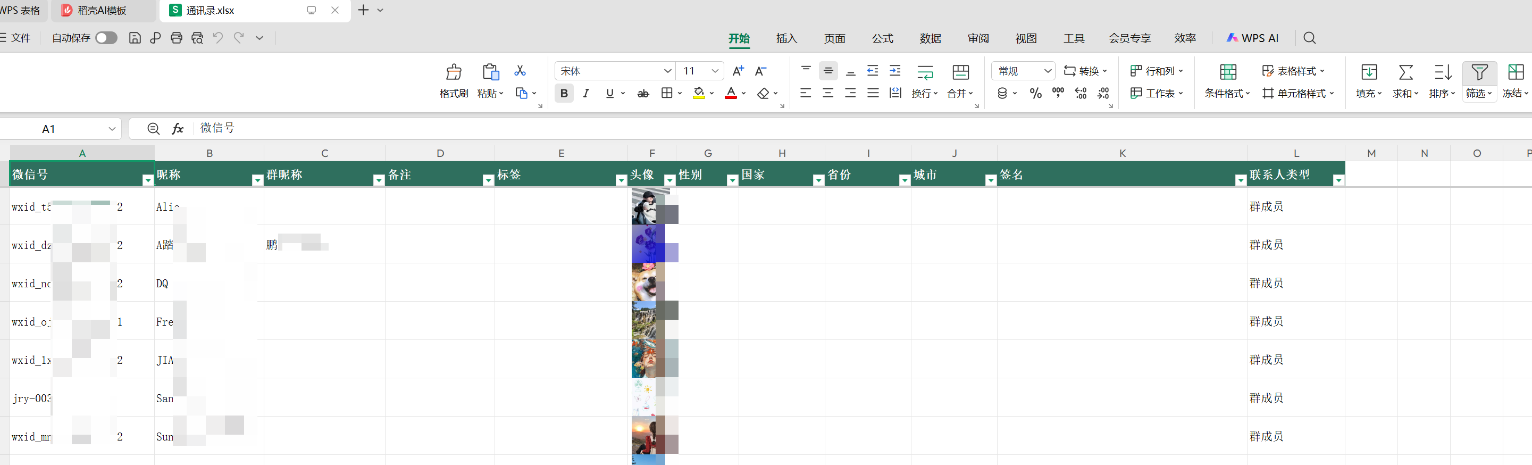Click the Format Painter (格式刷) icon
Viewport: 1532px width, 465px height.
(454, 73)
